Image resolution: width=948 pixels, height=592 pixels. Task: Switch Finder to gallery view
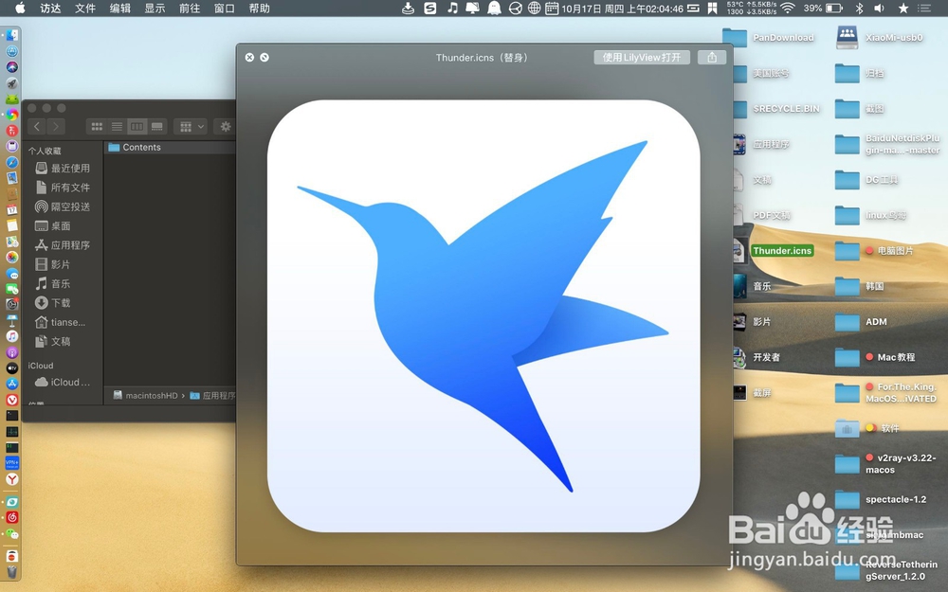coord(157,126)
